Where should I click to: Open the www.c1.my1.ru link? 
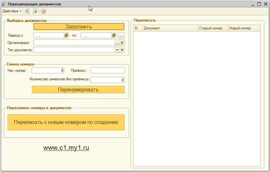pyautogui.click(x=66, y=148)
